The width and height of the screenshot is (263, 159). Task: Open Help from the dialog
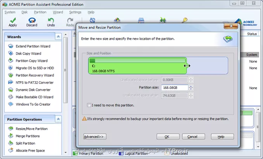222,137
